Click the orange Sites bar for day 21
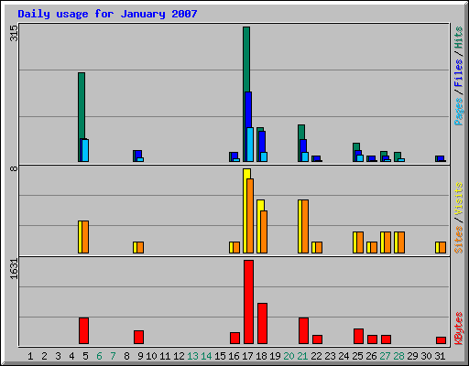Image resolution: width=469 pixels, height=366 pixels. [x=305, y=227]
